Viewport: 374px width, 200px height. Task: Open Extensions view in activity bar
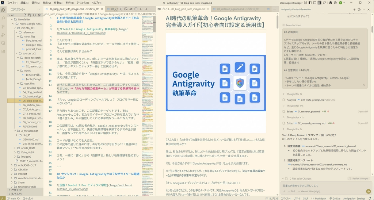(x=3, y=51)
